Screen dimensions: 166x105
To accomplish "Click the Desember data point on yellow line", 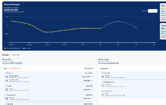I will pos(30,24).
